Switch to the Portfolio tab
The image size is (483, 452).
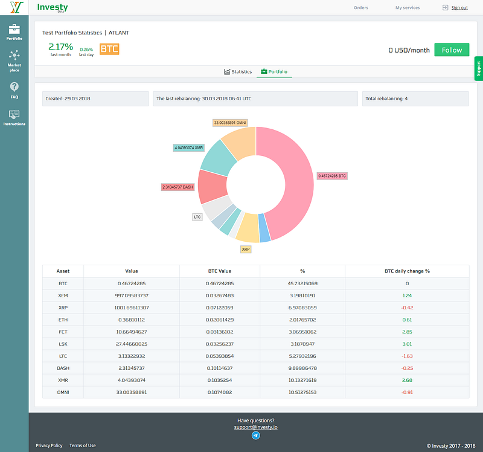[274, 71]
